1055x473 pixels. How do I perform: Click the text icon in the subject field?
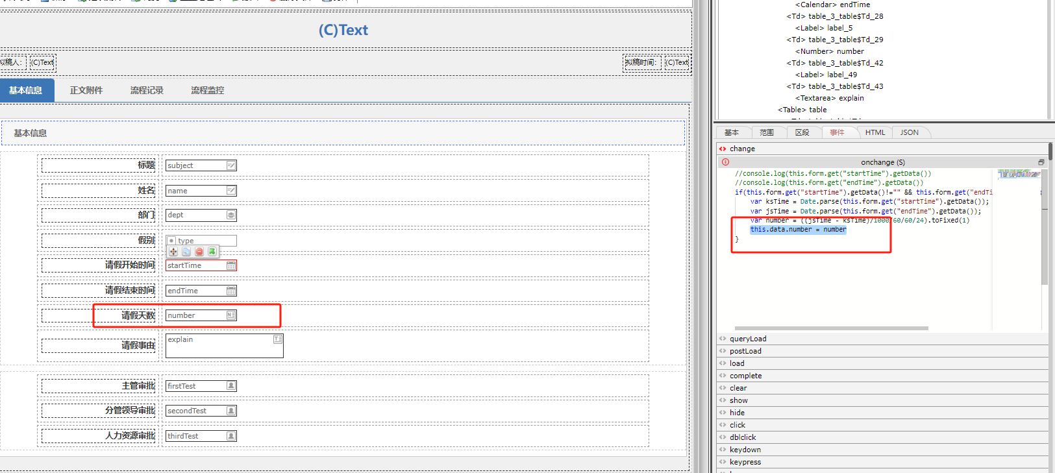[231, 165]
